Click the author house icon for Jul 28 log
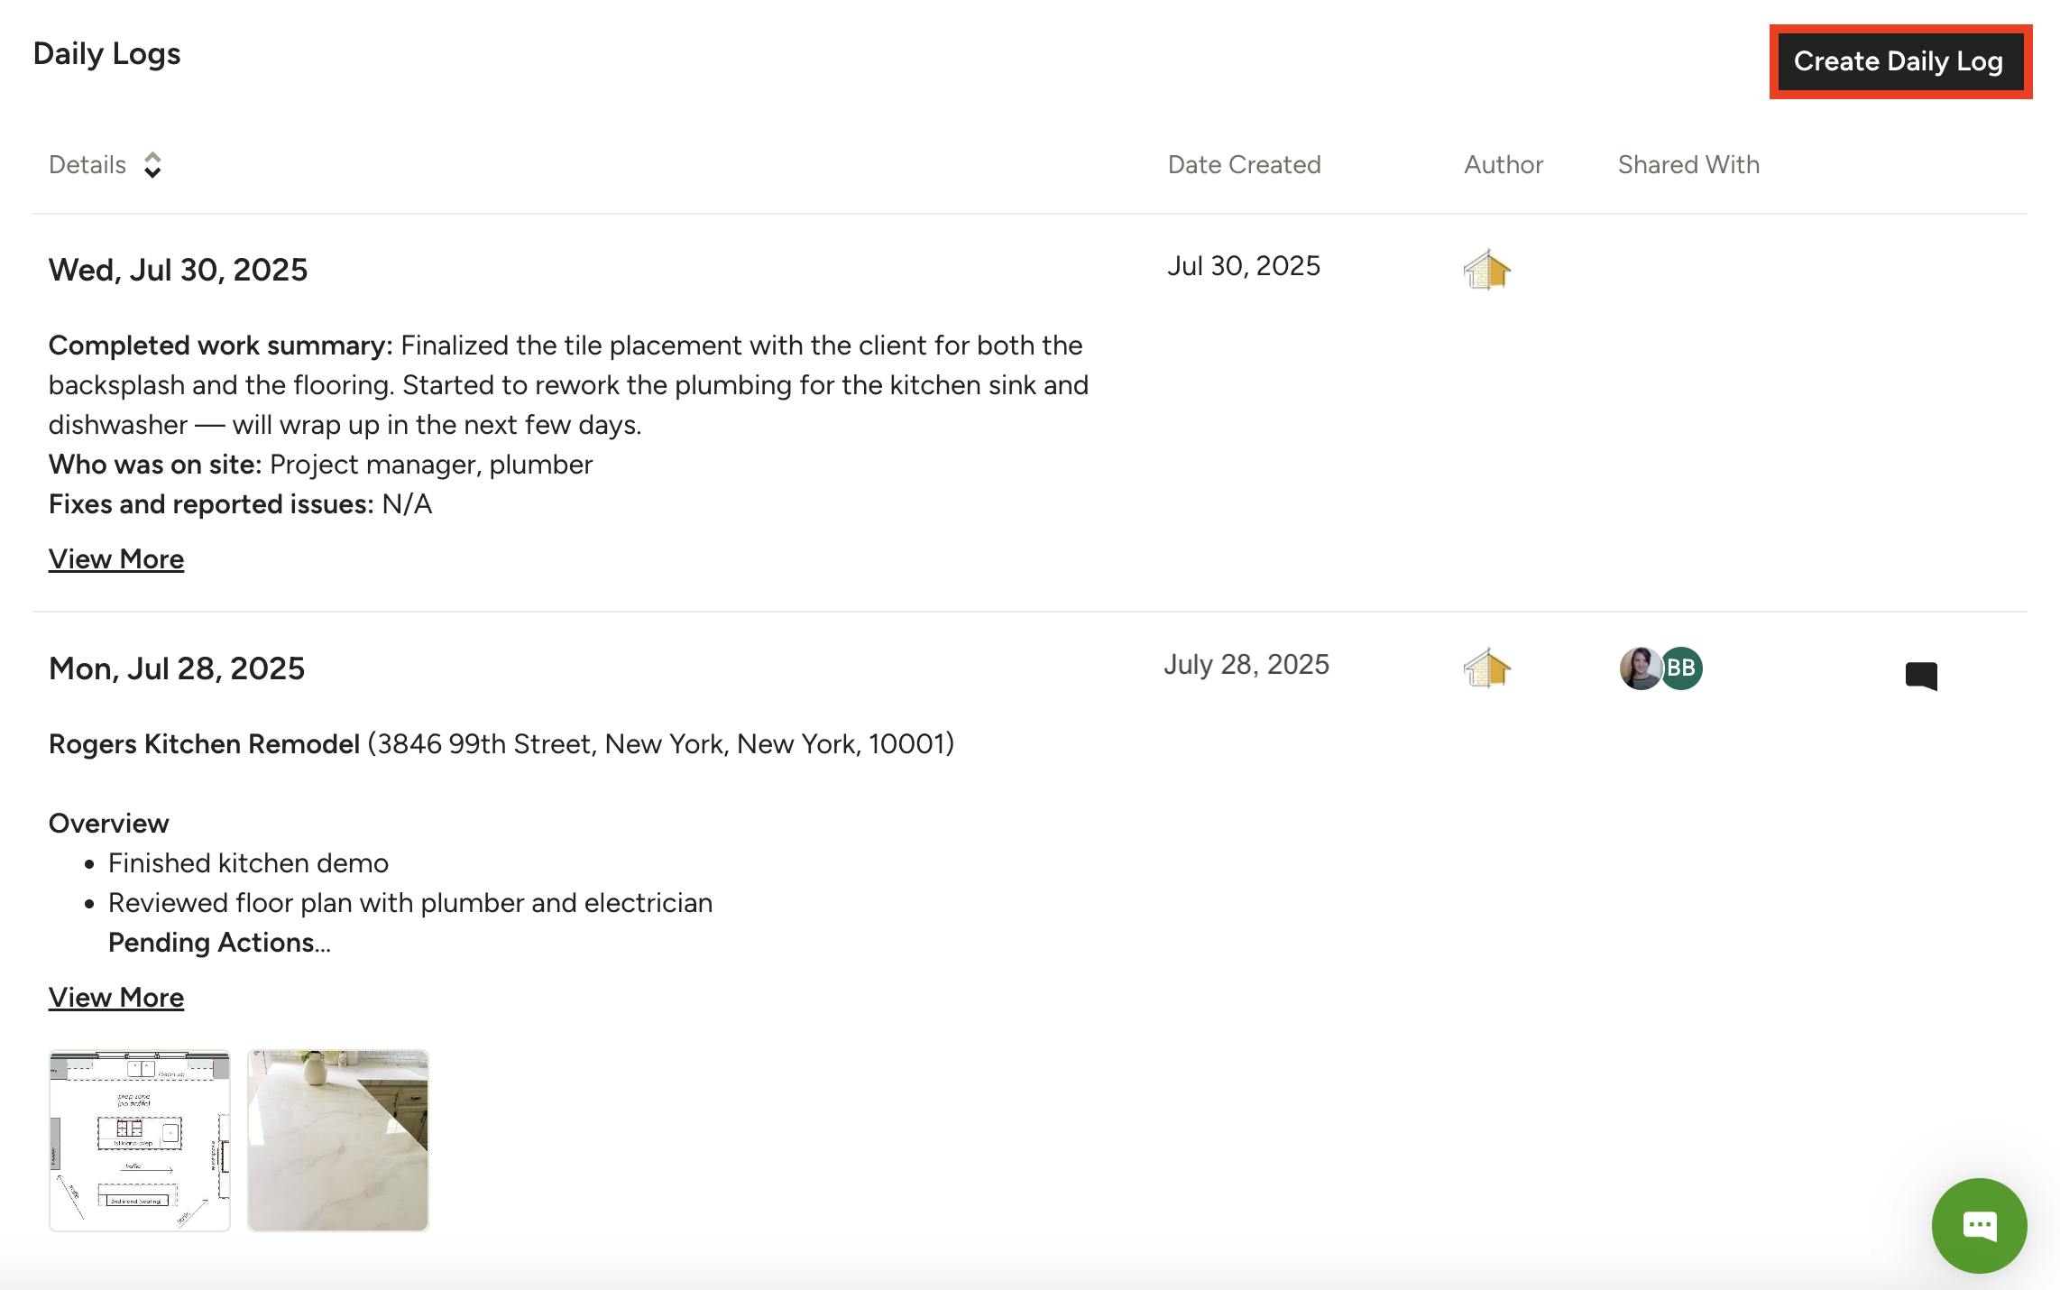This screenshot has height=1290, width=2060. (x=1486, y=668)
